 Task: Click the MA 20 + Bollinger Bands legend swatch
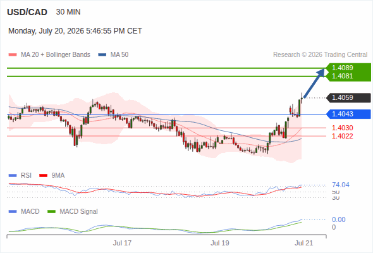coord(13,55)
